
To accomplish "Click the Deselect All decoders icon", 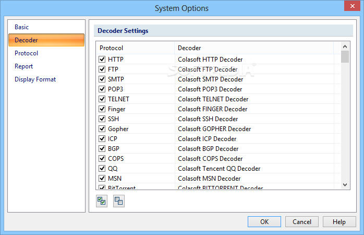I will pos(119,201).
